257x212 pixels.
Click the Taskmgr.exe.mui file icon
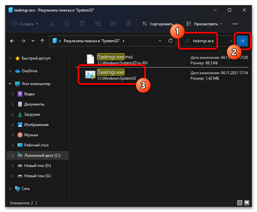click(x=90, y=59)
